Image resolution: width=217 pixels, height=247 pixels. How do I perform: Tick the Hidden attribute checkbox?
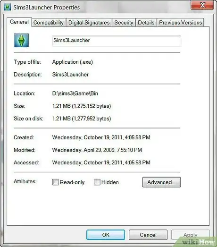tap(97, 182)
